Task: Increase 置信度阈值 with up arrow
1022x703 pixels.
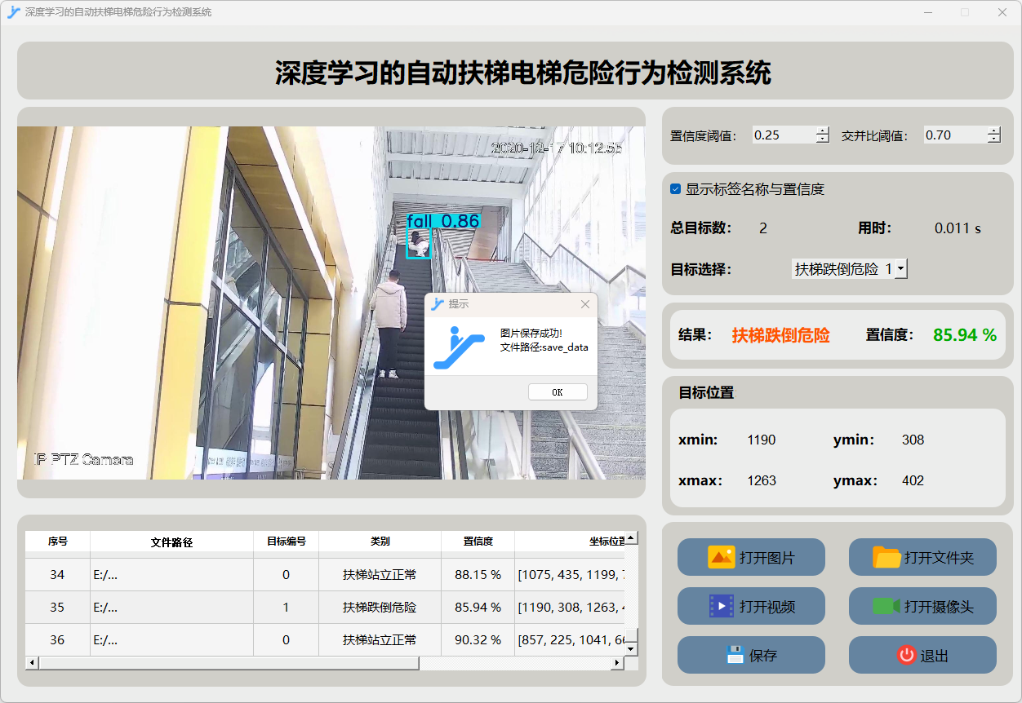Action: point(822,131)
